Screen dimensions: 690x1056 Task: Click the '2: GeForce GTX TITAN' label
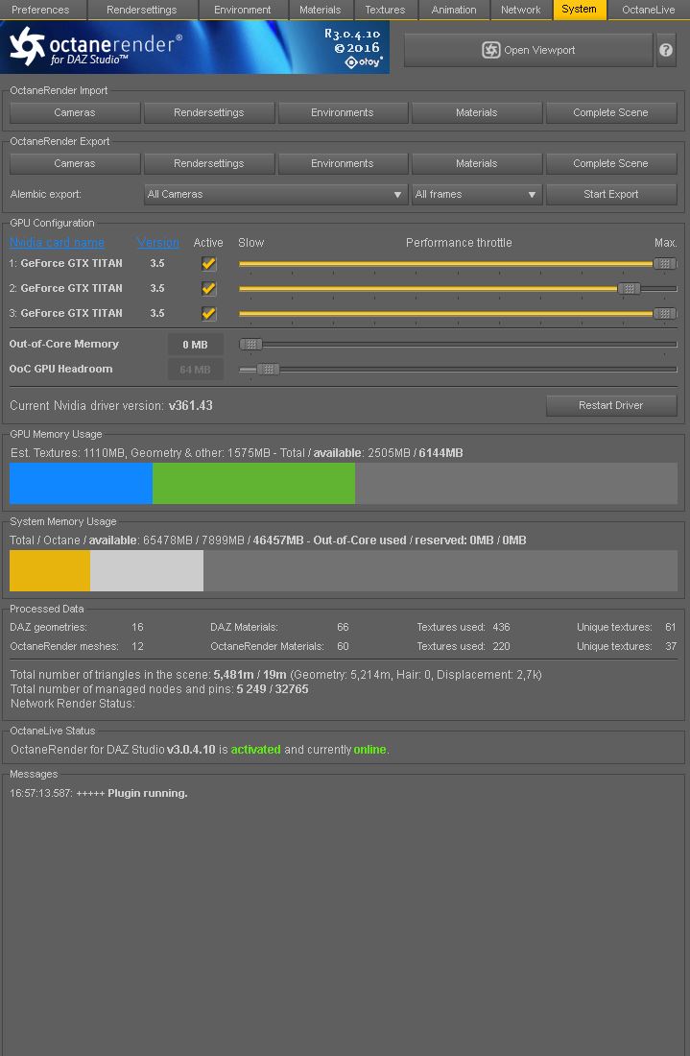(66, 288)
